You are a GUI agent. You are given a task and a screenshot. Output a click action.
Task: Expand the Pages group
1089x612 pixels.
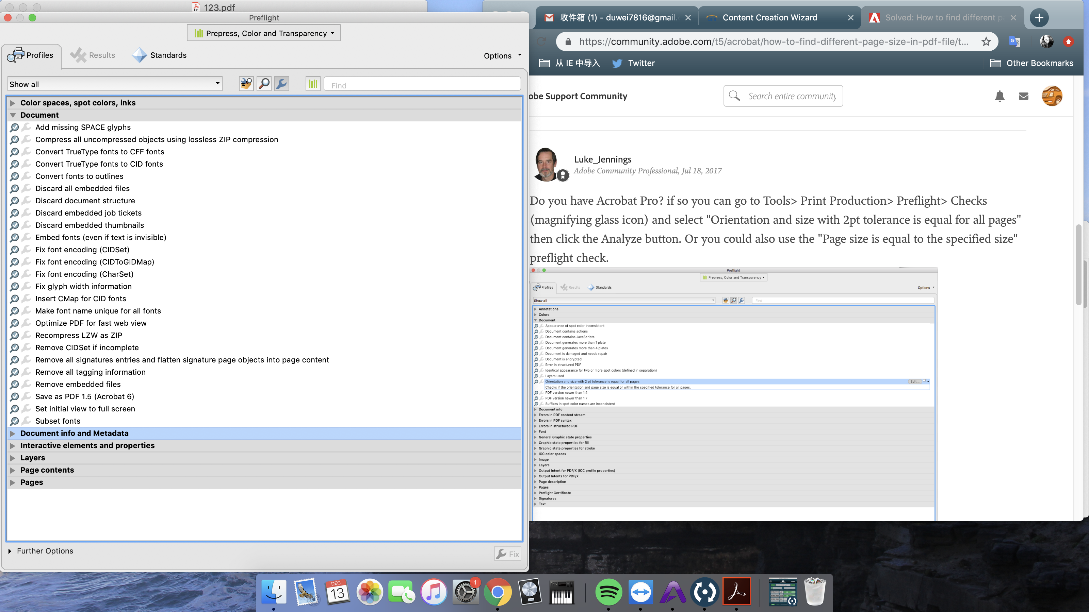13,482
